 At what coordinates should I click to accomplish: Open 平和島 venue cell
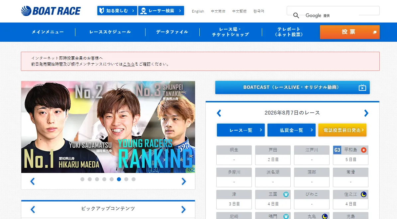point(351,155)
